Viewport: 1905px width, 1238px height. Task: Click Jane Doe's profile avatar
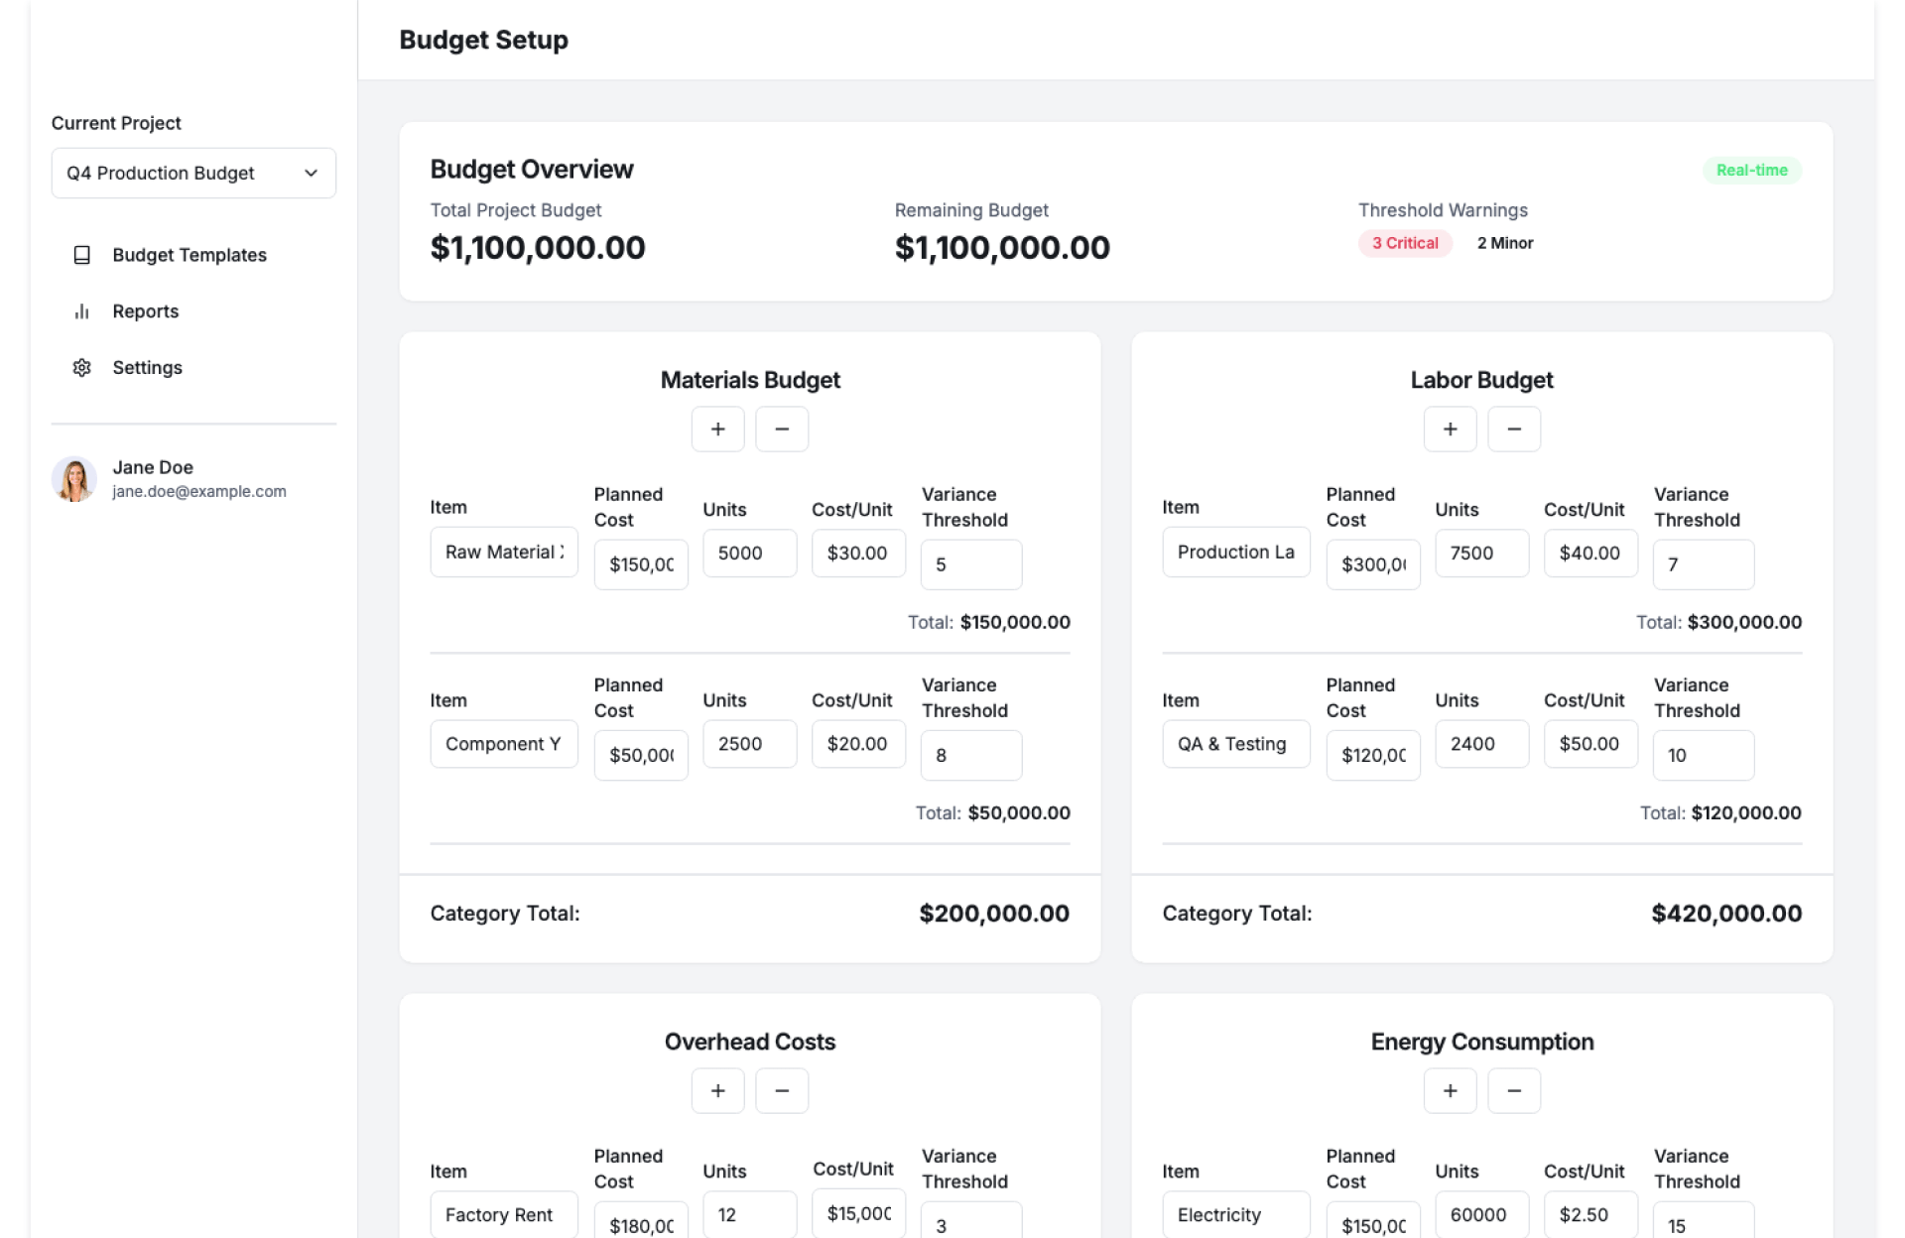point(74,479)
